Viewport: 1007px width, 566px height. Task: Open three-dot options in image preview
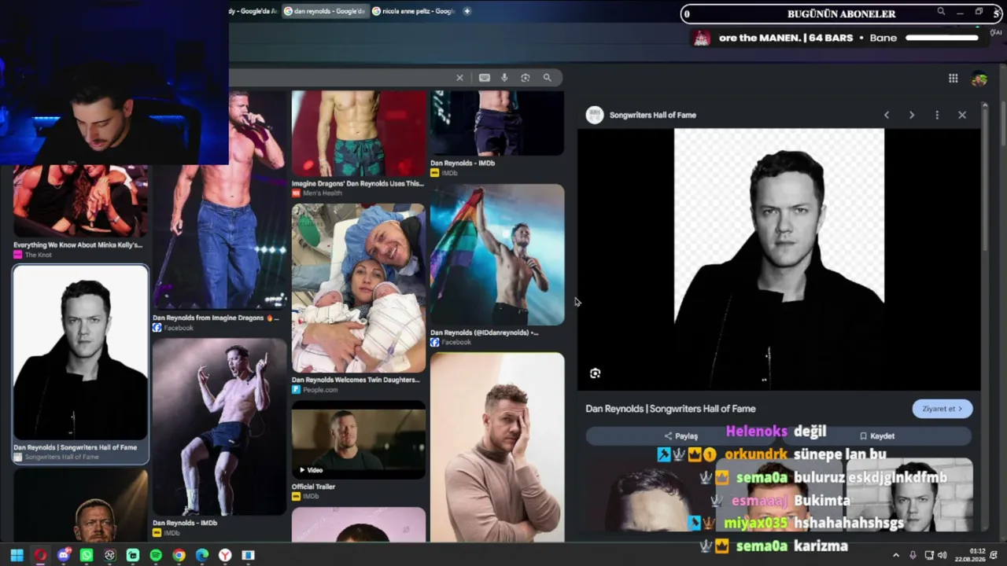[x=937, y=115]
